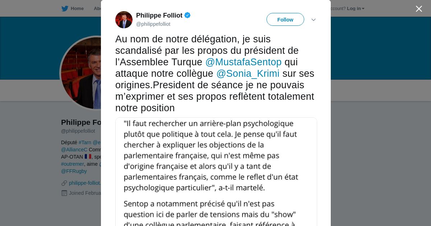Follow Philippe Folliot
Viewport: 431px width, 226px height.
[285, 20]
